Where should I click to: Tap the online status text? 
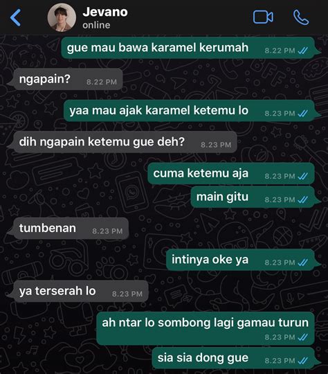point(96,25)
